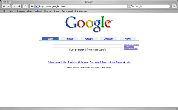
Task: Open the Preferences link
Action: tap(129, 47)
